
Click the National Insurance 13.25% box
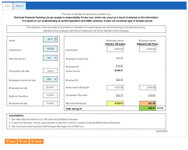50,95
